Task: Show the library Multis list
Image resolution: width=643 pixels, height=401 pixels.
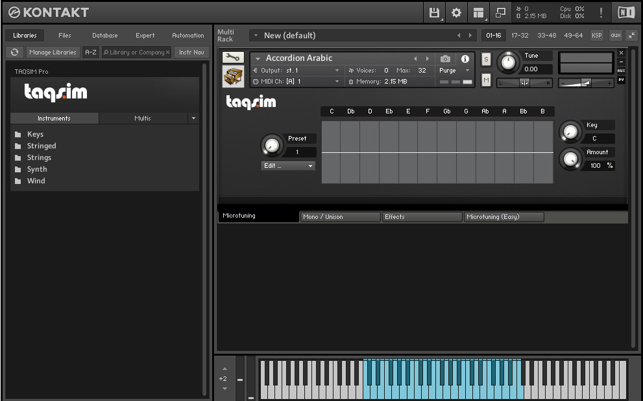Action: tap(143, 119)
